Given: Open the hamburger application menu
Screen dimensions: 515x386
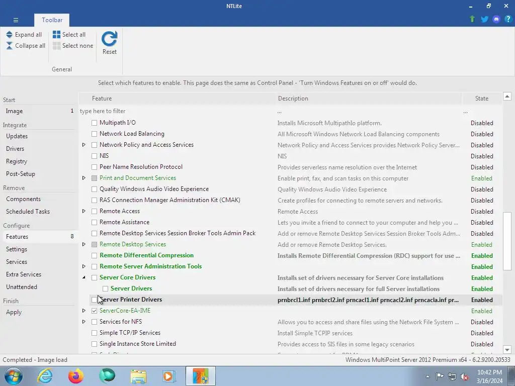Looking at the screenshot, I should click(16, 20).
